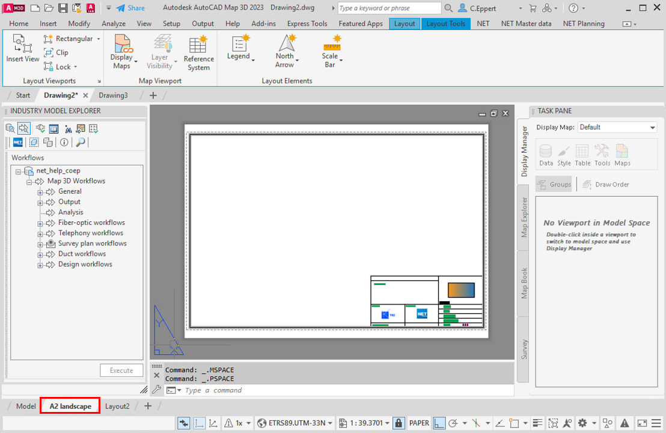Switch to the Drawing3 file tab
The width and height of the screenshot is (666, 433).
click(113, 95)
